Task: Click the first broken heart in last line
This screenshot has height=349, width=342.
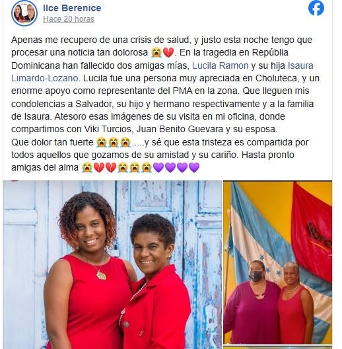Action: 99,167
